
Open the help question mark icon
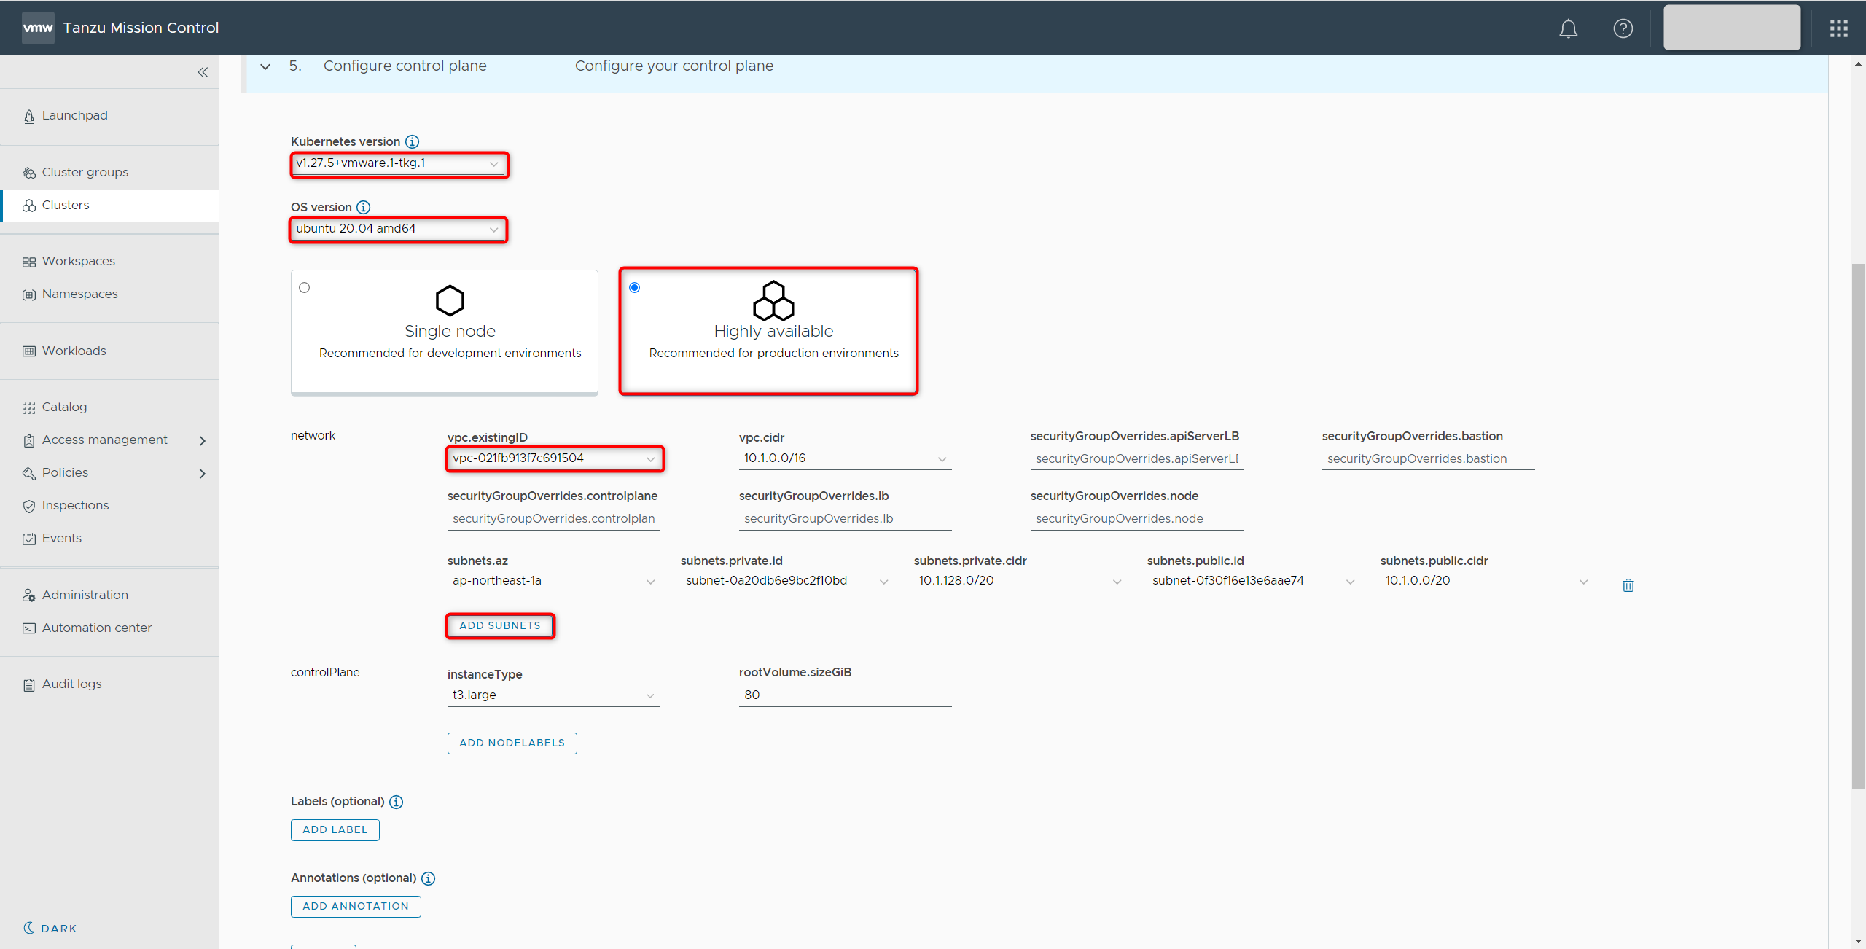[1623, 28]
